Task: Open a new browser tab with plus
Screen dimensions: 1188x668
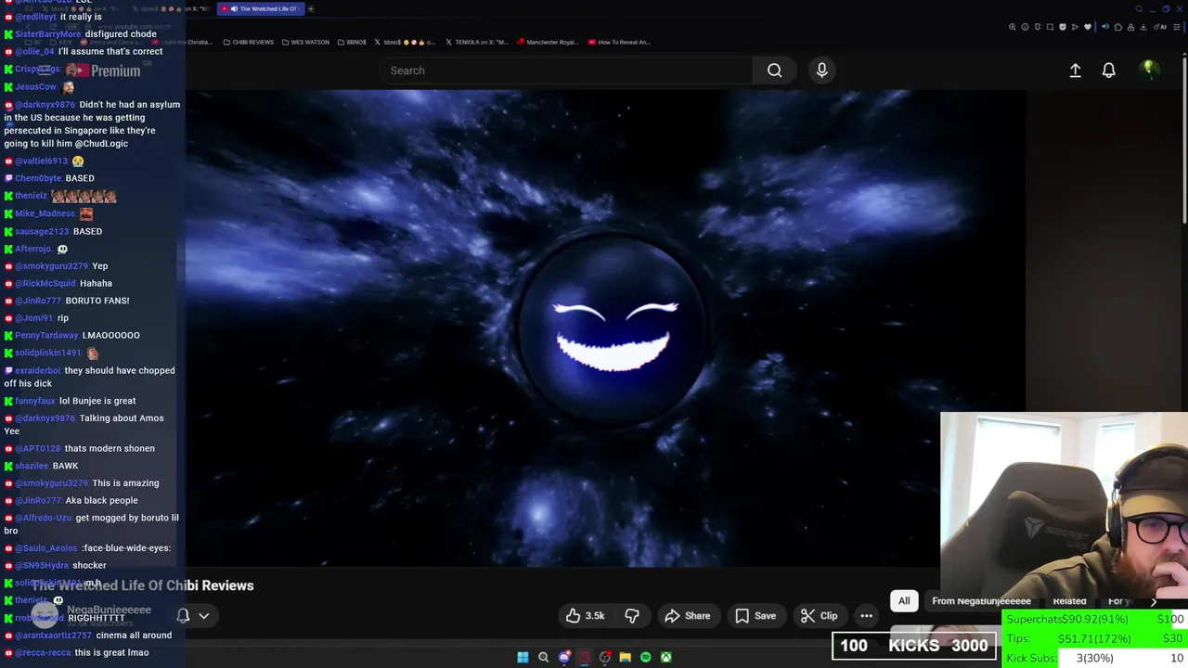Action: click(310, 9)
